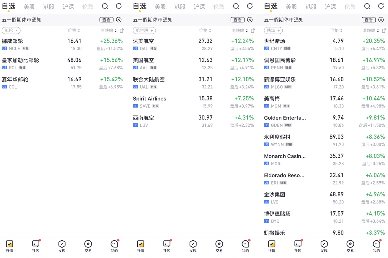
Task: Open the 达美航空 DAL stock row
Action: pyautogui.click(x=193, y=44)
